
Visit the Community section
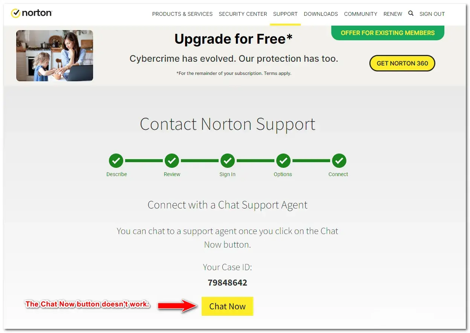361,14
